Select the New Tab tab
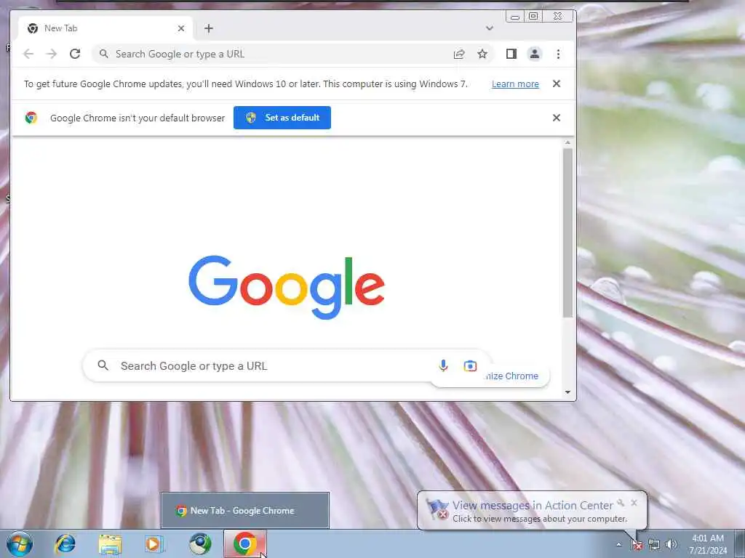The width and height of the screenshot is (745, 558). pyautogui.click(x=105, y=28)
